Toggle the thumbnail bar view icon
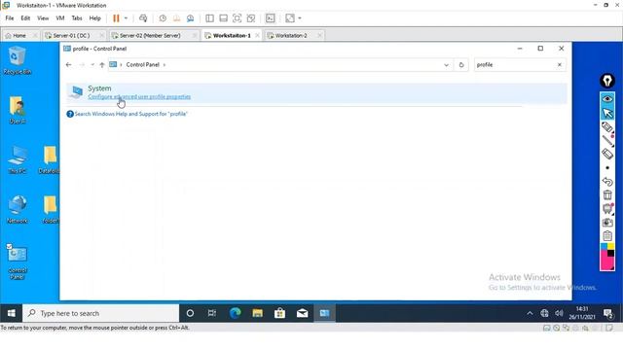 click(223, 18)
